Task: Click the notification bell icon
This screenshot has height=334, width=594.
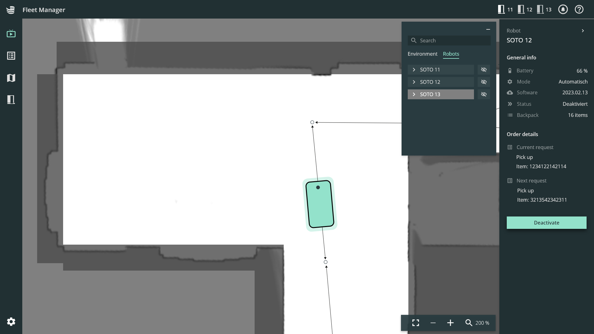Action: 563,10
